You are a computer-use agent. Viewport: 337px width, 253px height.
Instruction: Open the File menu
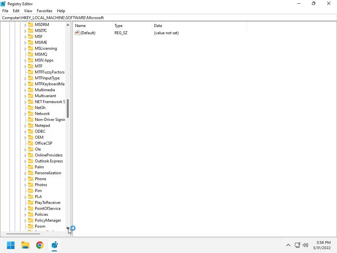tap(5, 11)
